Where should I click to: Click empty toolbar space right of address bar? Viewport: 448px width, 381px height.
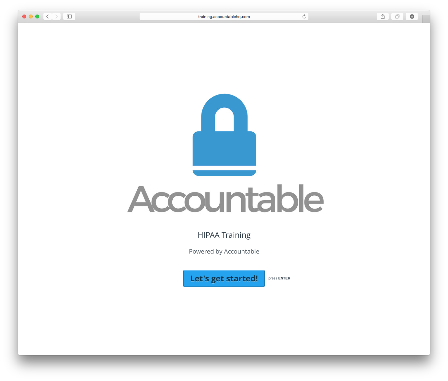pyautogui.click(x=342, y=16)
